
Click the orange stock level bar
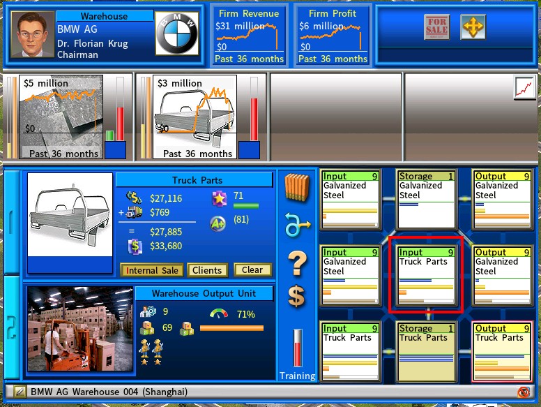click(231, 328)
